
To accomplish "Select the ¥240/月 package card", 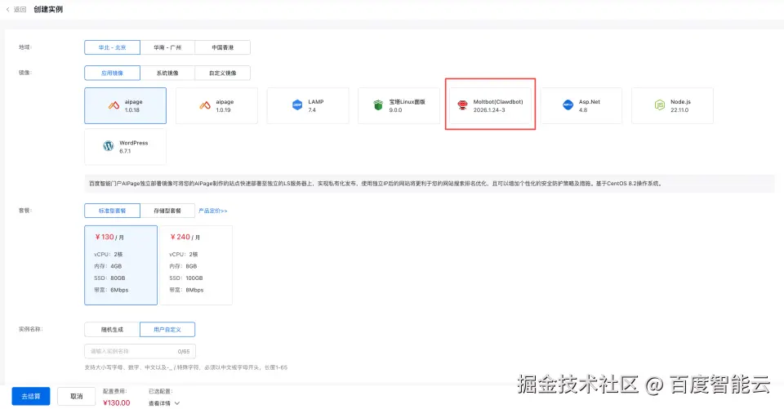I will coord(196,265).
